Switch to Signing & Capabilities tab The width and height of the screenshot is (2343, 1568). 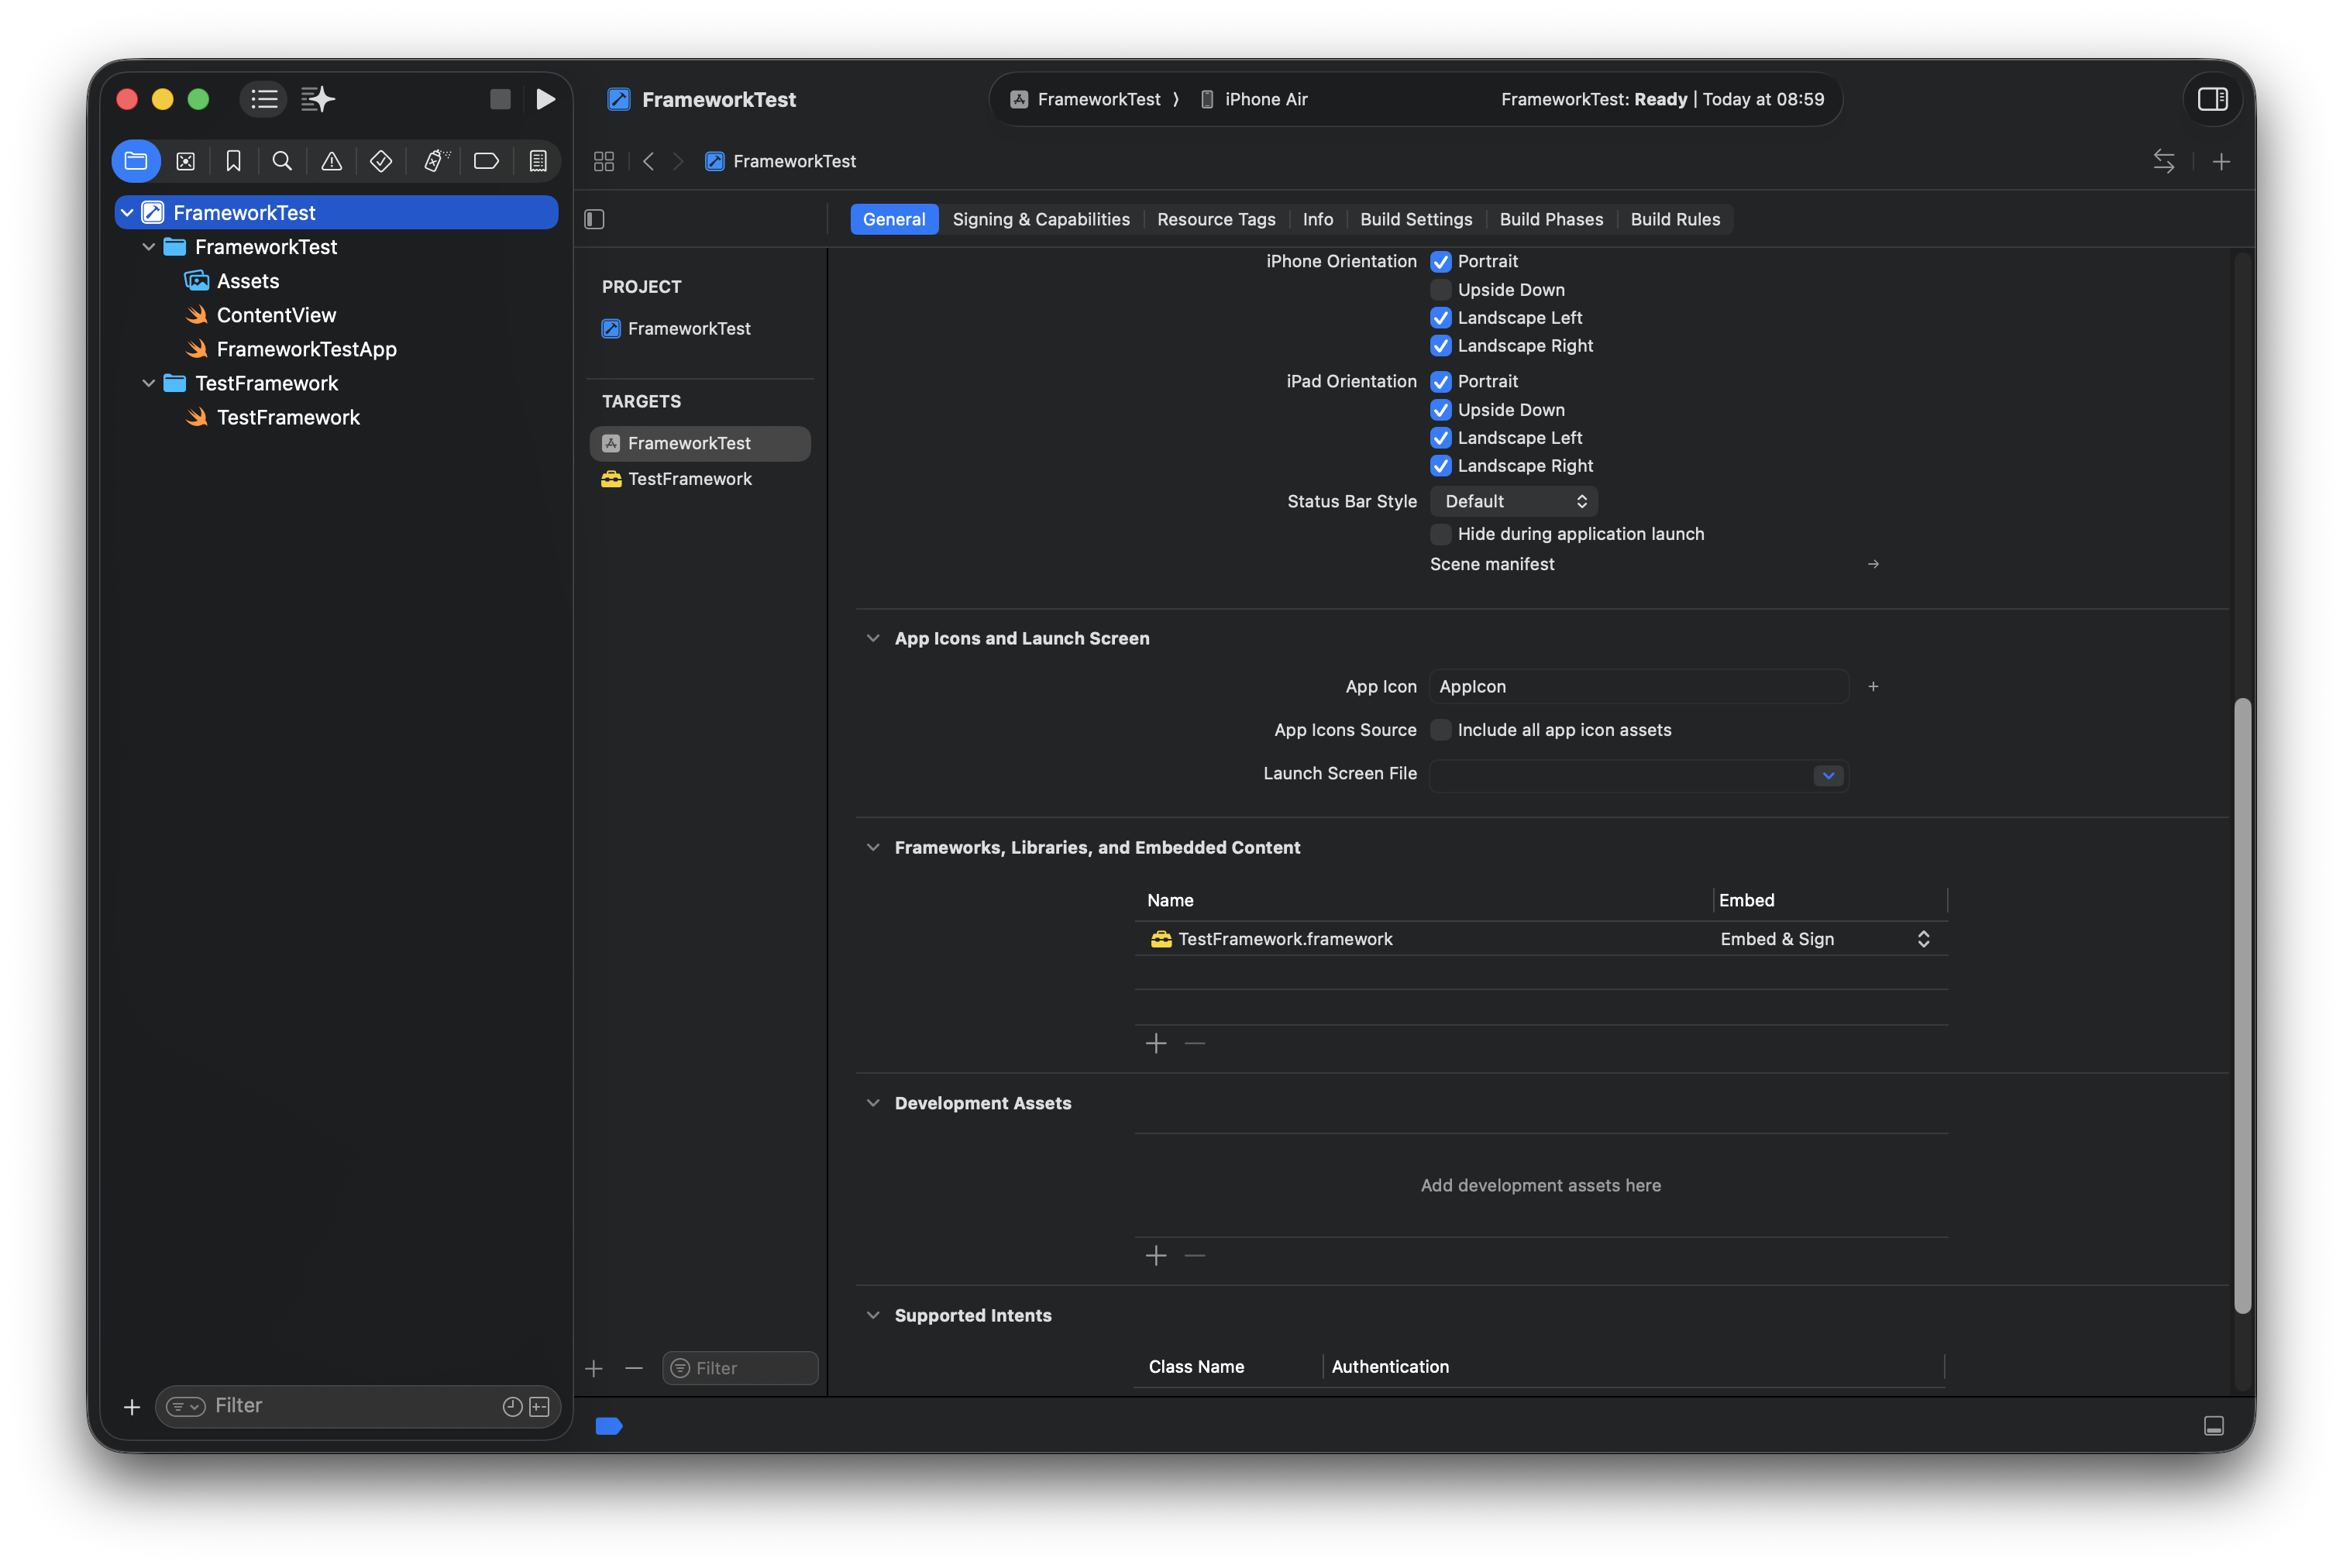click(1040, 219)
